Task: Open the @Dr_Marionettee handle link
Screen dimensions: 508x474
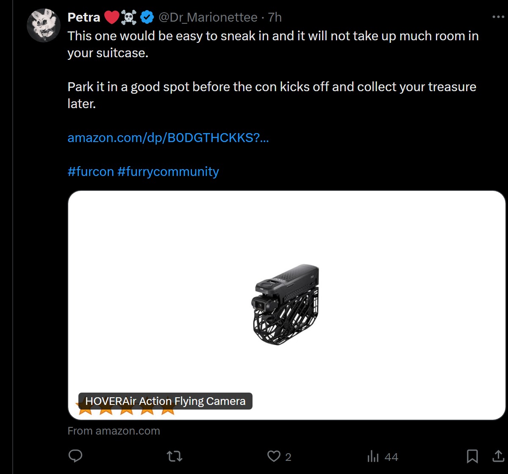Action: pyautogui.click(x=208, y=17)
